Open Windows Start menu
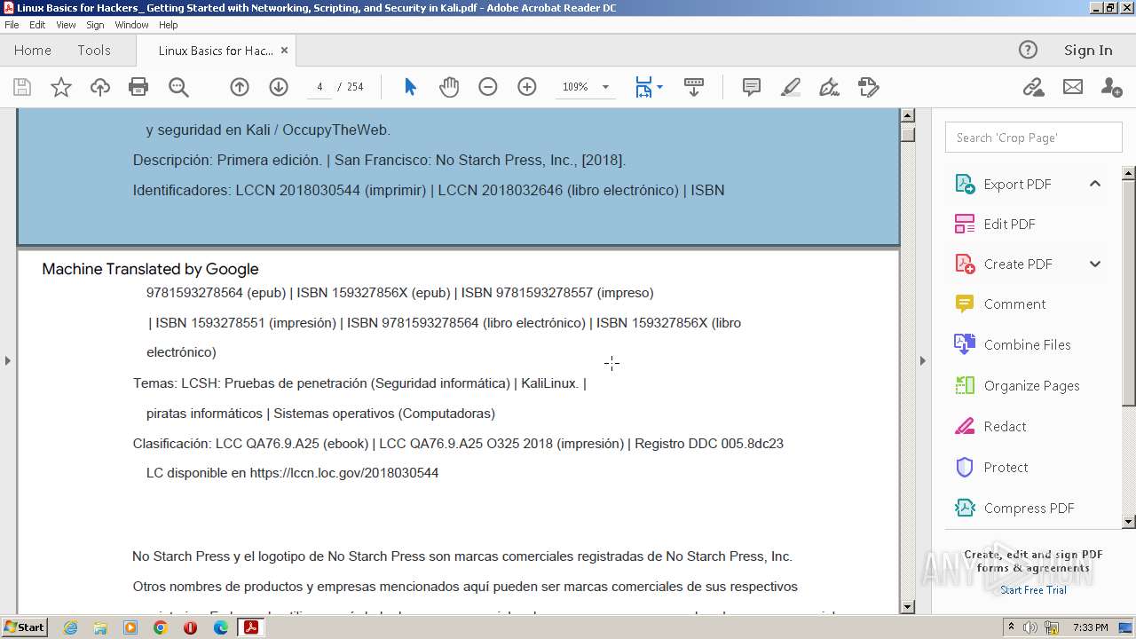Viewport: 1136px width, 639px height. (24, 627)
